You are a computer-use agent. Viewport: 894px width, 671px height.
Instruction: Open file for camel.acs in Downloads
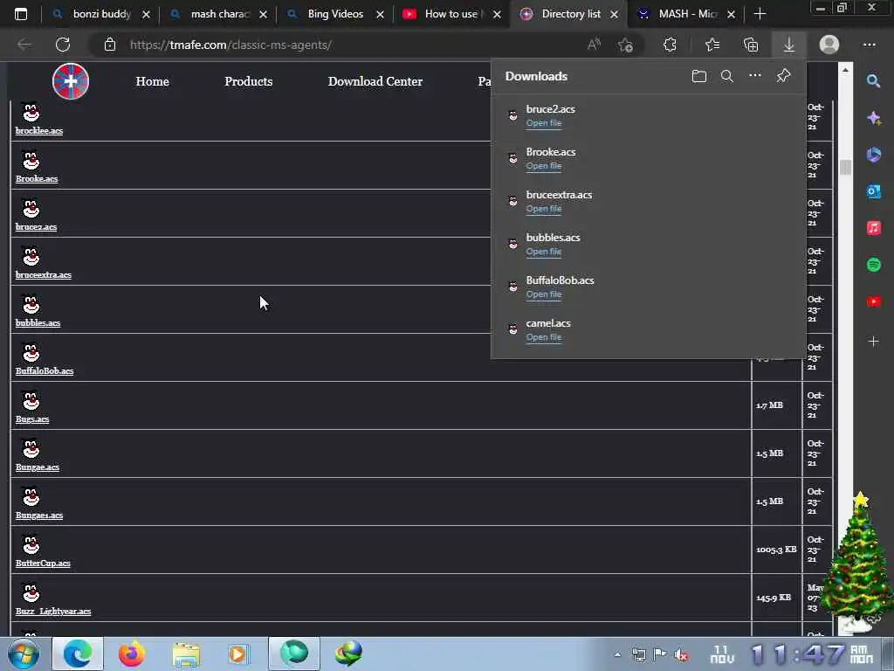point(544,337)
